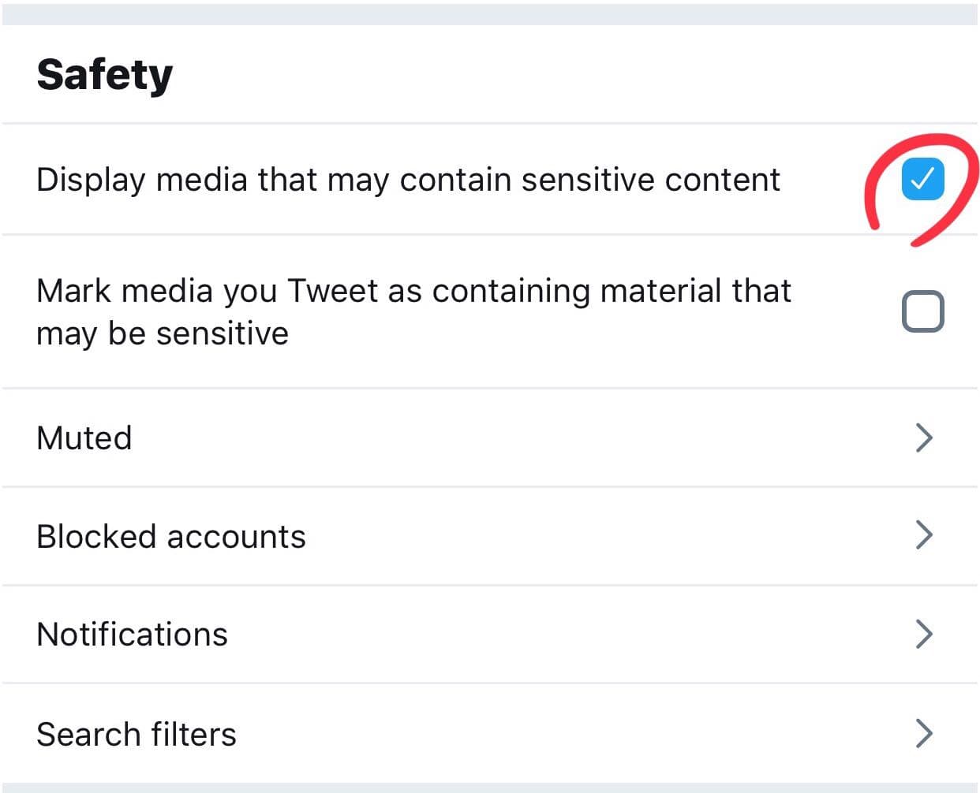Image resolution: width=980 pixels, height=793 pixels.
Task: Click the Safety section heading
Action: (105, 75)
